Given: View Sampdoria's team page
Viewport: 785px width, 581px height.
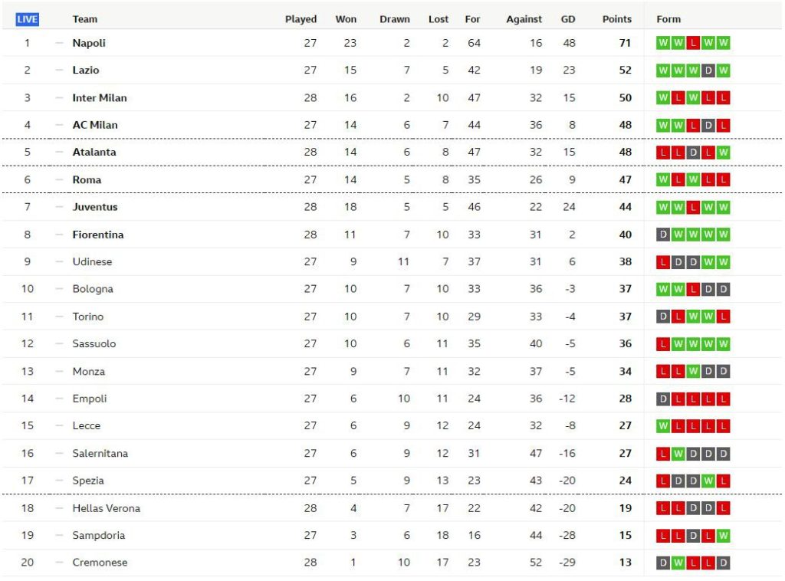Looking at the screenshot, I should pos(98,535).
